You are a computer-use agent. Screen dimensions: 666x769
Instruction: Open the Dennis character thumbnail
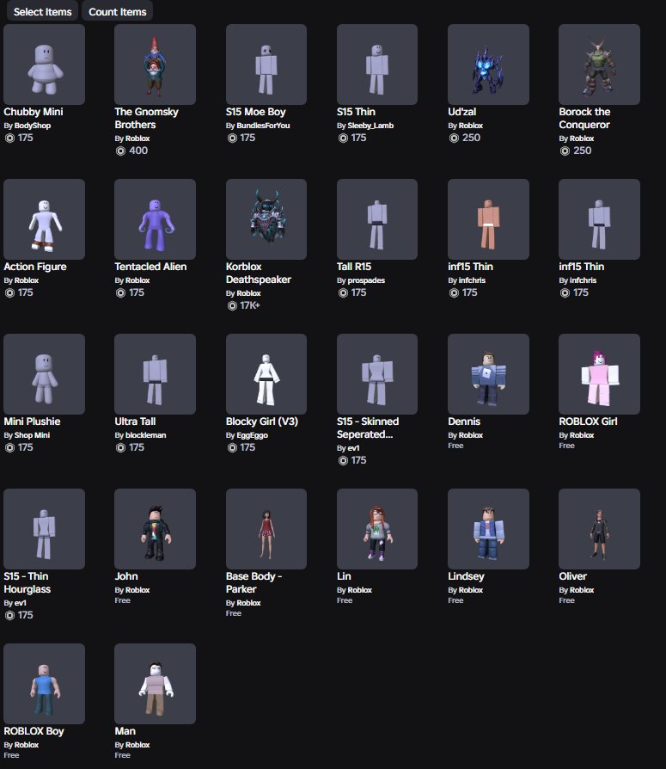point(488,374)
